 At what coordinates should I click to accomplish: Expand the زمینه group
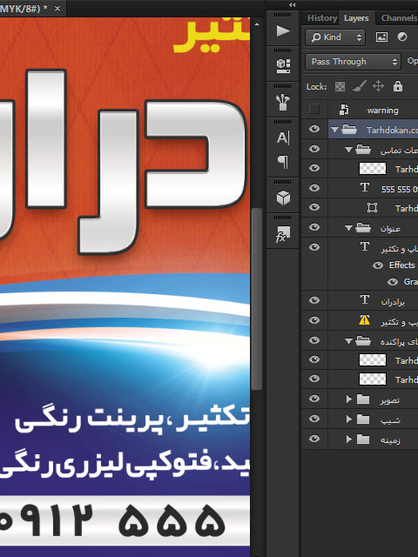pyautogui.click(x=349, y=440)
